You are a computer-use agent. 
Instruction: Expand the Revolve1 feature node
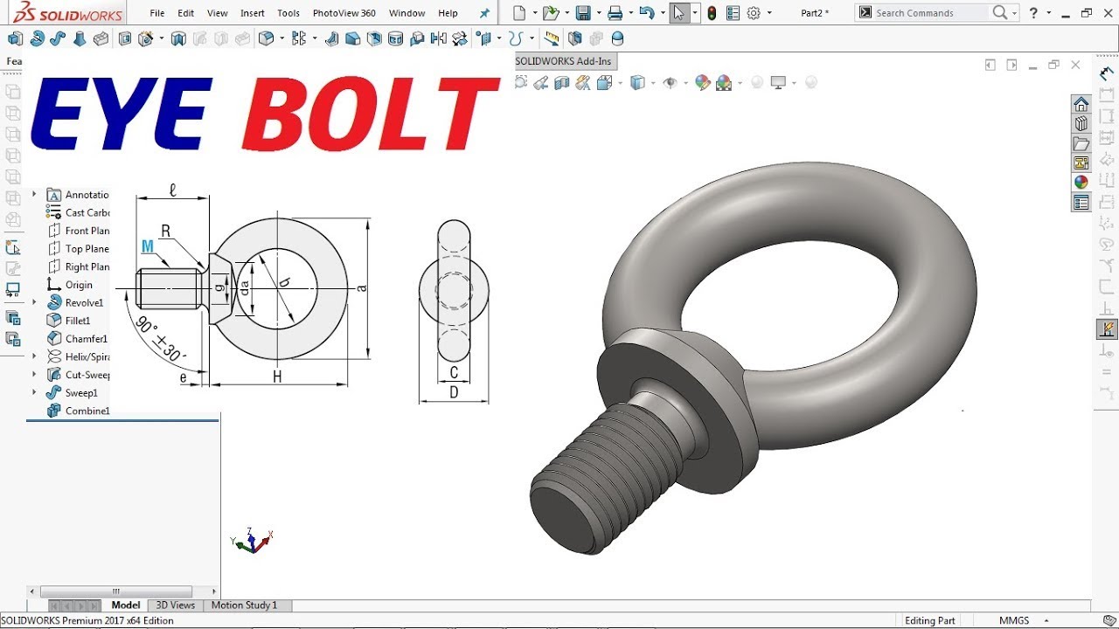coord(34,302)
